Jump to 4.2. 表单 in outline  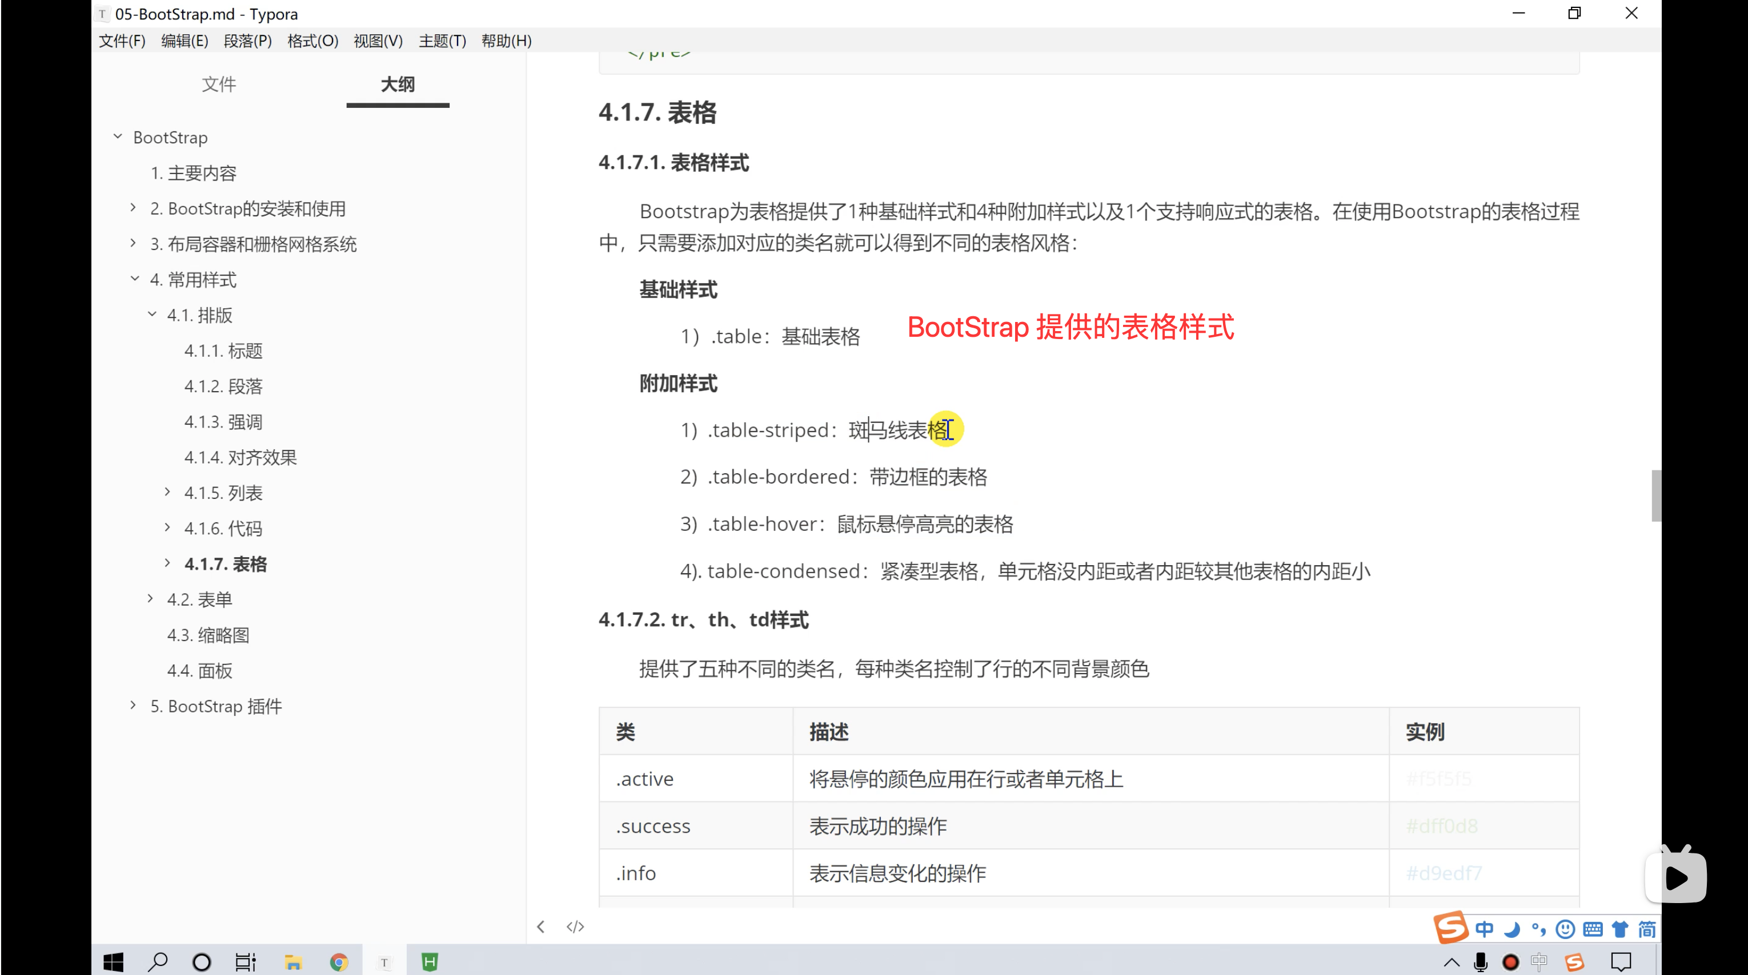coord(199,599)
